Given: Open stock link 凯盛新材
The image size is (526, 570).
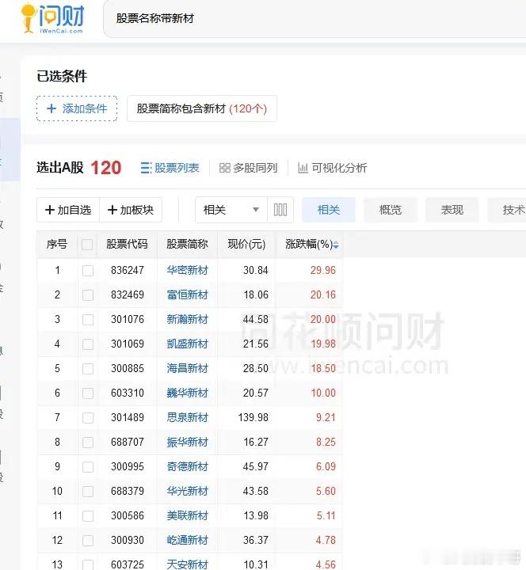Looking at the screenshot, I should pyautogui.click(x=187, y=344).
